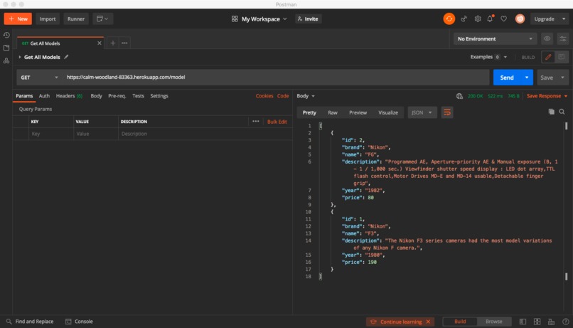Image resolution: width=573 pixels, height=328 pixels.
Task: Open the Cookies link
Action: click(264, 96)
